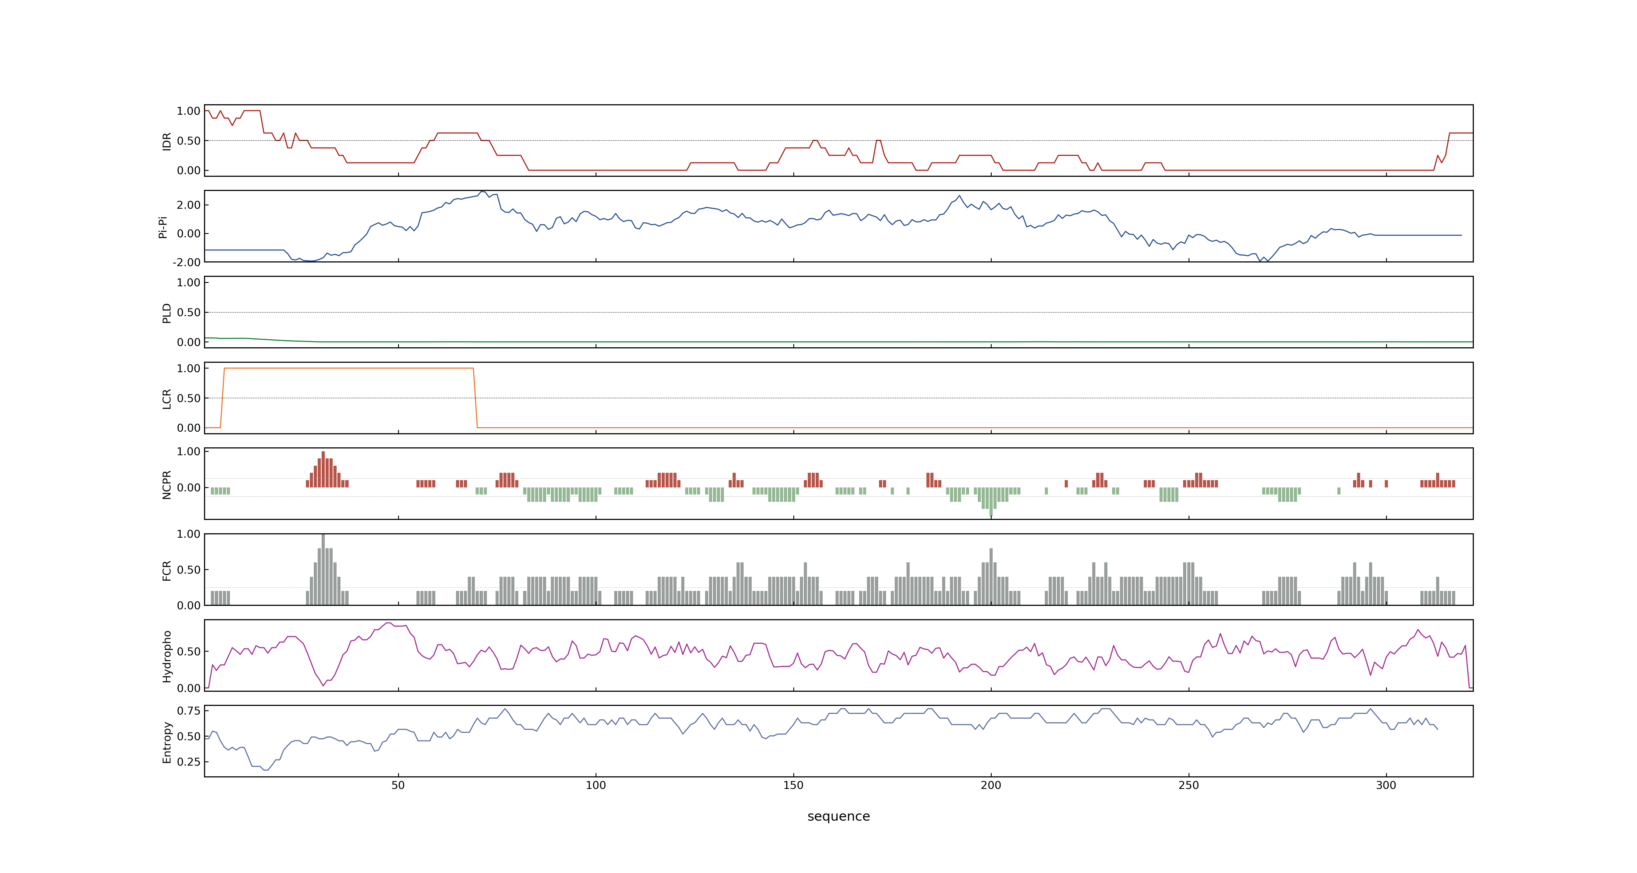Click the FCR y-axis label

click(167, 570)
